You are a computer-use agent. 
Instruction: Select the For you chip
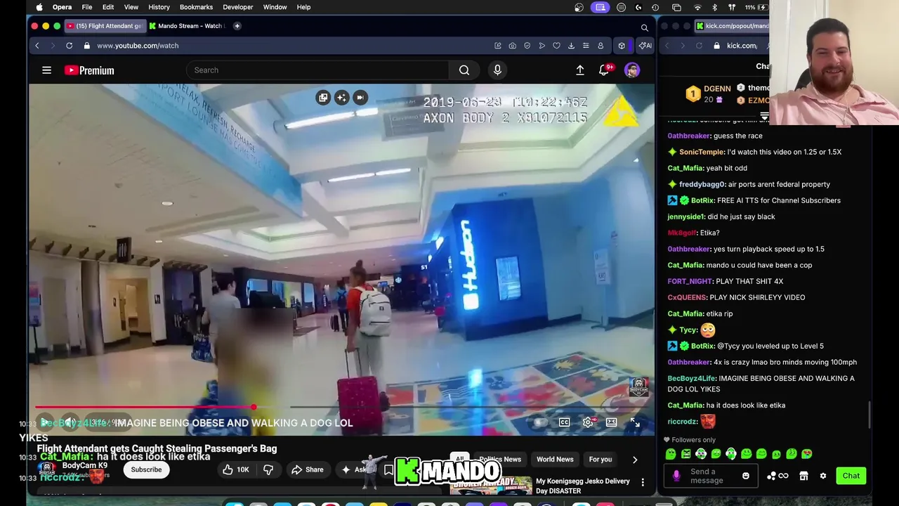coord(601,460)
